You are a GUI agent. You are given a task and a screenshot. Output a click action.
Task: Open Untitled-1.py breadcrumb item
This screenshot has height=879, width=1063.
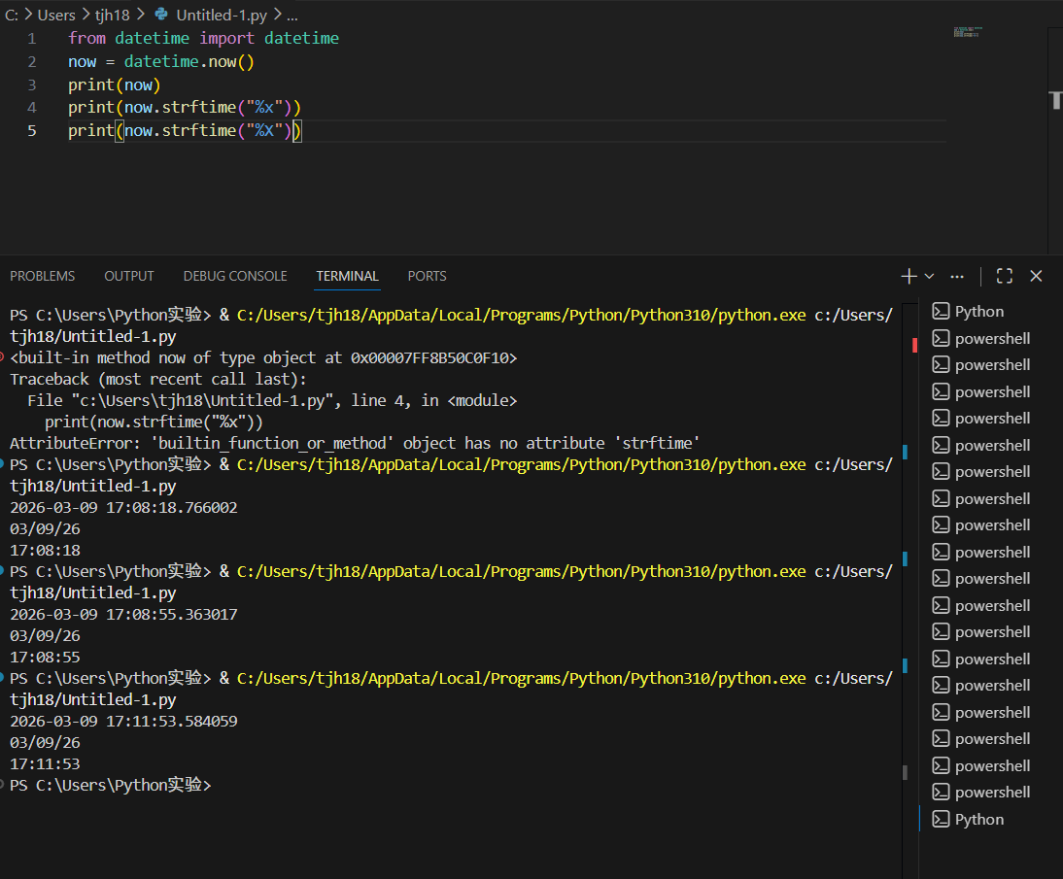[x=221, y=15]
